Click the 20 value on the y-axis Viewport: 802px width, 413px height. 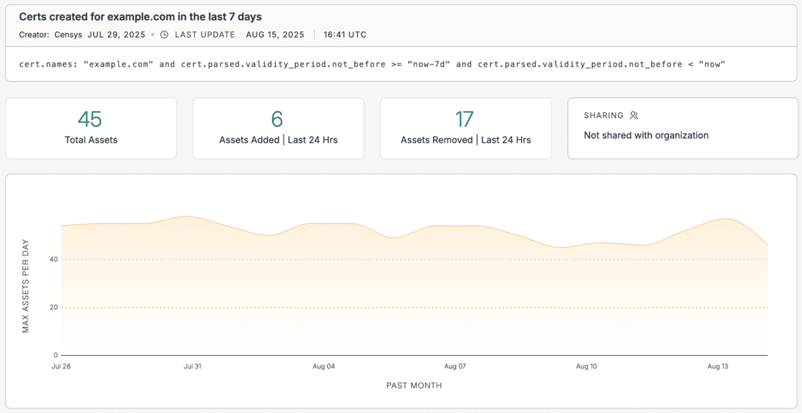point(53,307)
